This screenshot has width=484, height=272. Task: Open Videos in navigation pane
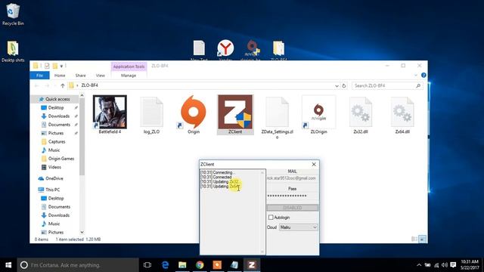54,167
